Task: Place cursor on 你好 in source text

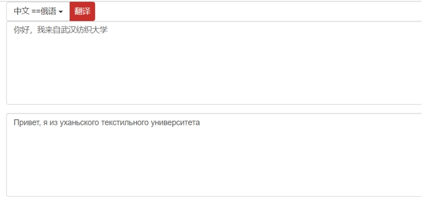Action: (x=20, y=30)
